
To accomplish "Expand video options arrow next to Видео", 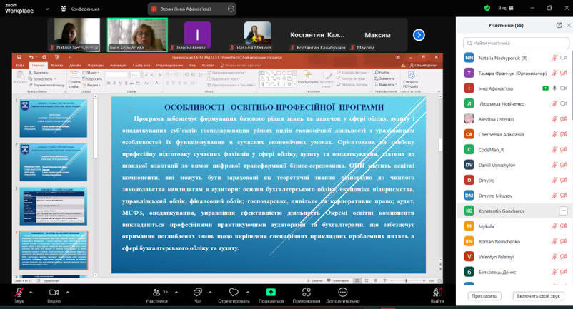I will click(68, 292).
